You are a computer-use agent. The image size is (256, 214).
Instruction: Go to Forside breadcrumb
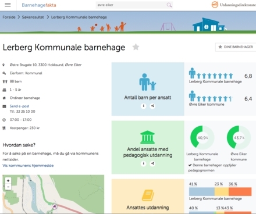click(9, 17)
